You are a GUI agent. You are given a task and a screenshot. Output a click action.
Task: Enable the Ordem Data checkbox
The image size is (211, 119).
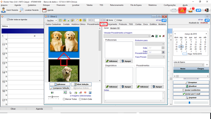(x=79, y=99)
